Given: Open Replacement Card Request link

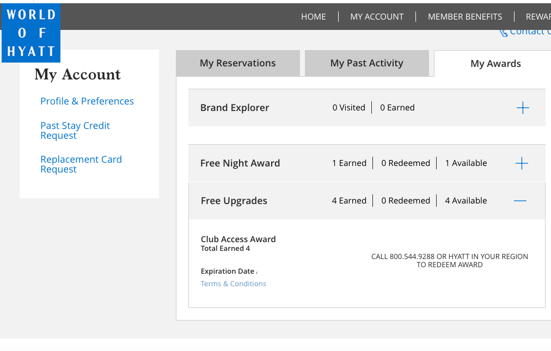Looking at the screenshot, I should (81, 164).
